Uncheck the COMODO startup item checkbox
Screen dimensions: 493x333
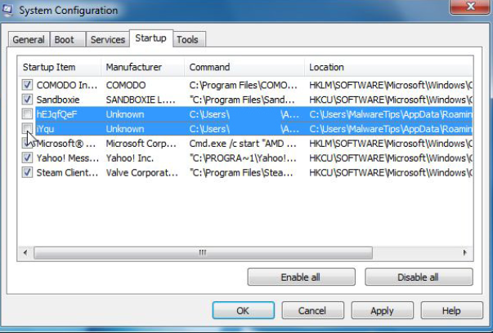point(27,84)
